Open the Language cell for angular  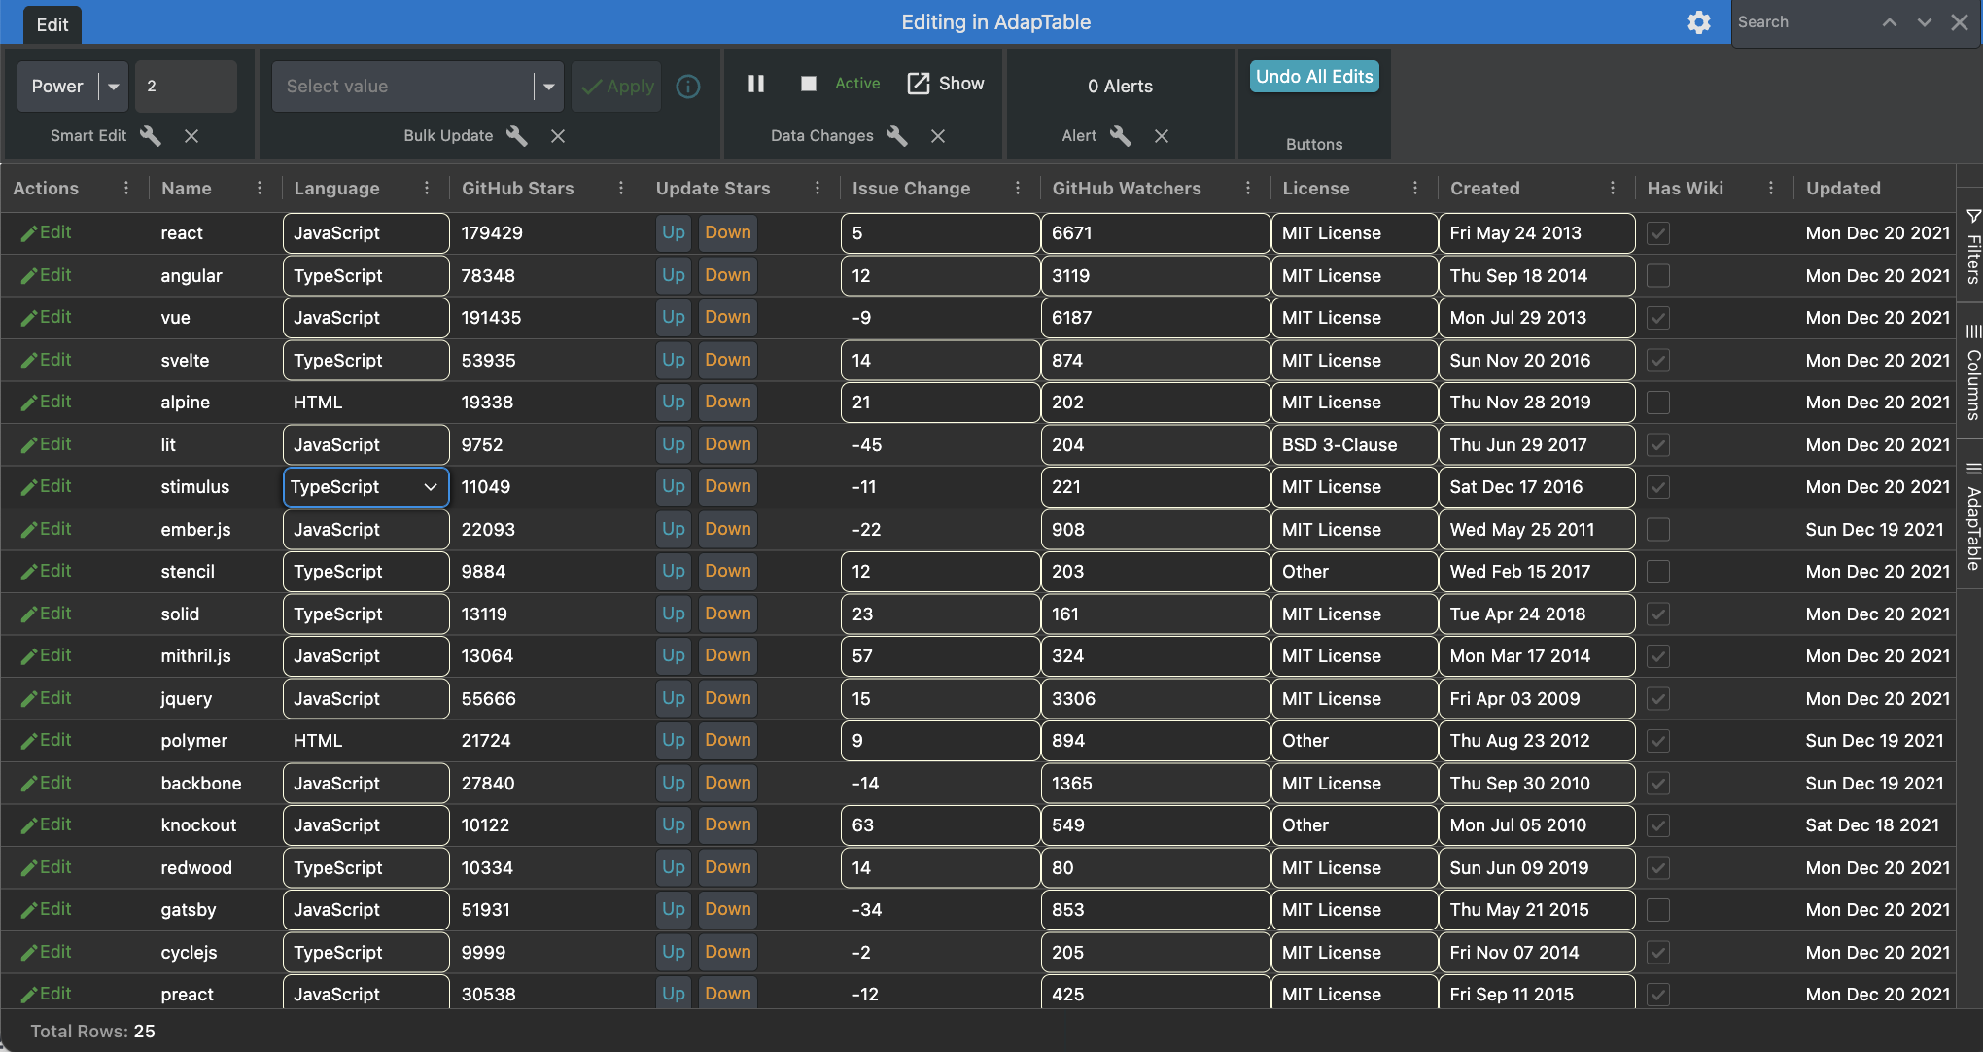click(365, 275)
